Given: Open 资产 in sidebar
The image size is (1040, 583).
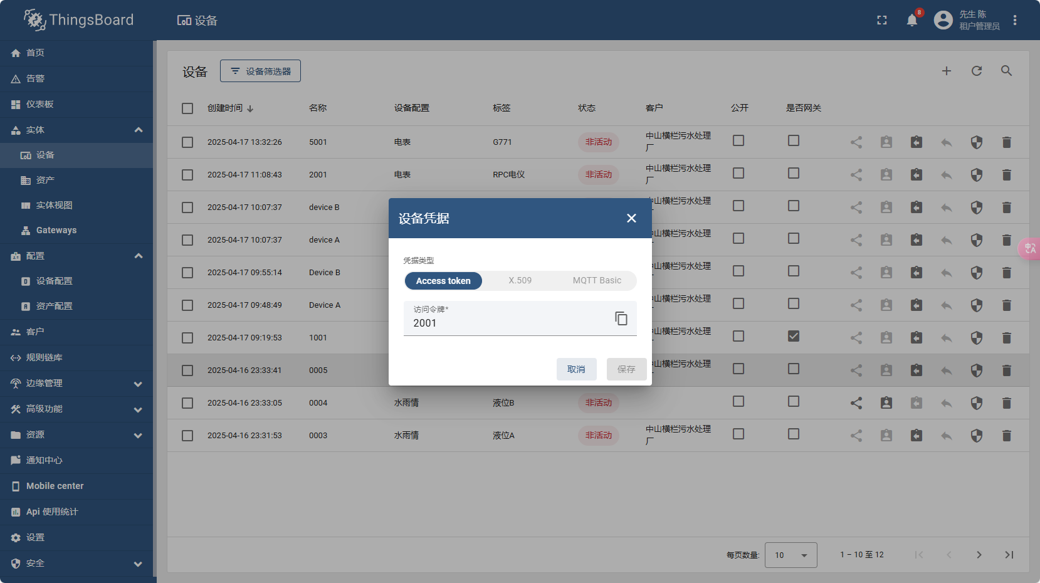Looking at the screenshot, I should [x=76, y=180].
